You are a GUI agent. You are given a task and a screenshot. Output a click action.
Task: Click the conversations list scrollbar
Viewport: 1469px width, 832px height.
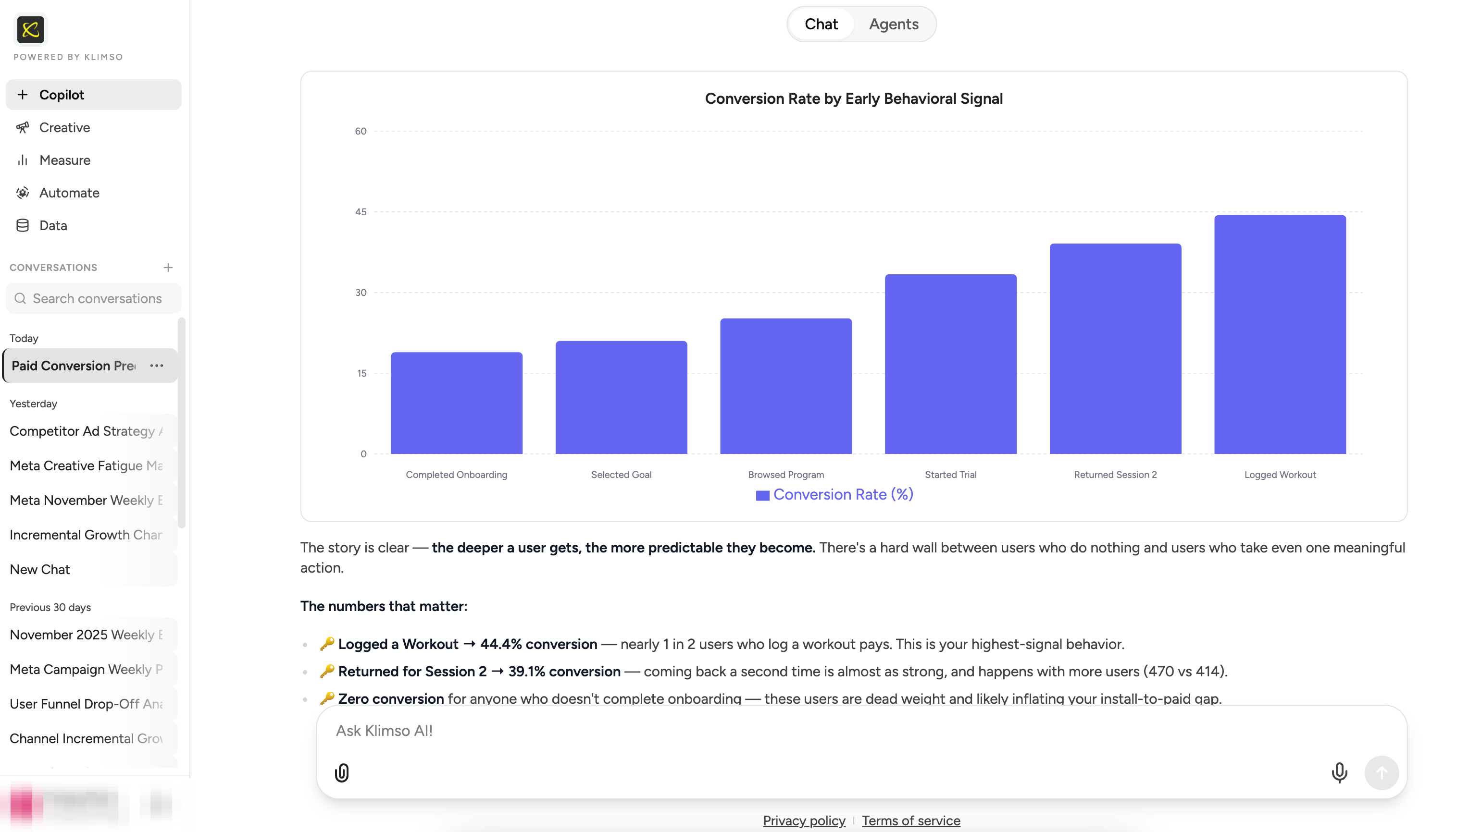[182, 423]
